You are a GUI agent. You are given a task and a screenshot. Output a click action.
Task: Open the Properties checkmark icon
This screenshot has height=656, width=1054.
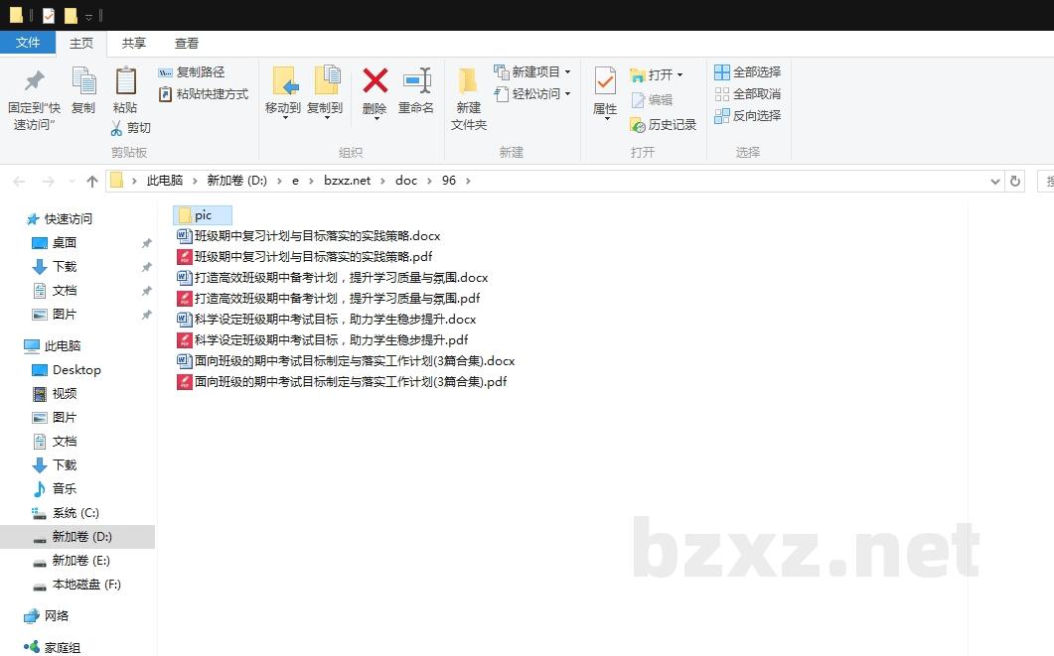coord(605,82)
